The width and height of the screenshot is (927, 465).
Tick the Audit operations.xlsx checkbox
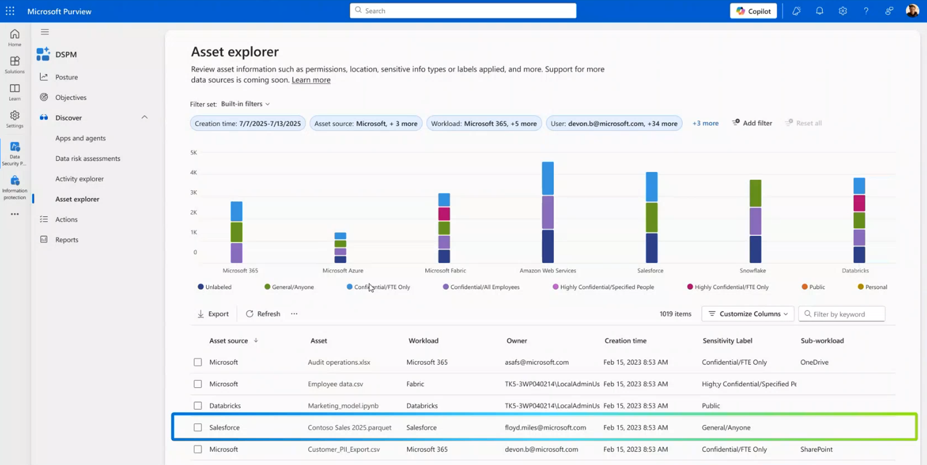click(198, 362)
